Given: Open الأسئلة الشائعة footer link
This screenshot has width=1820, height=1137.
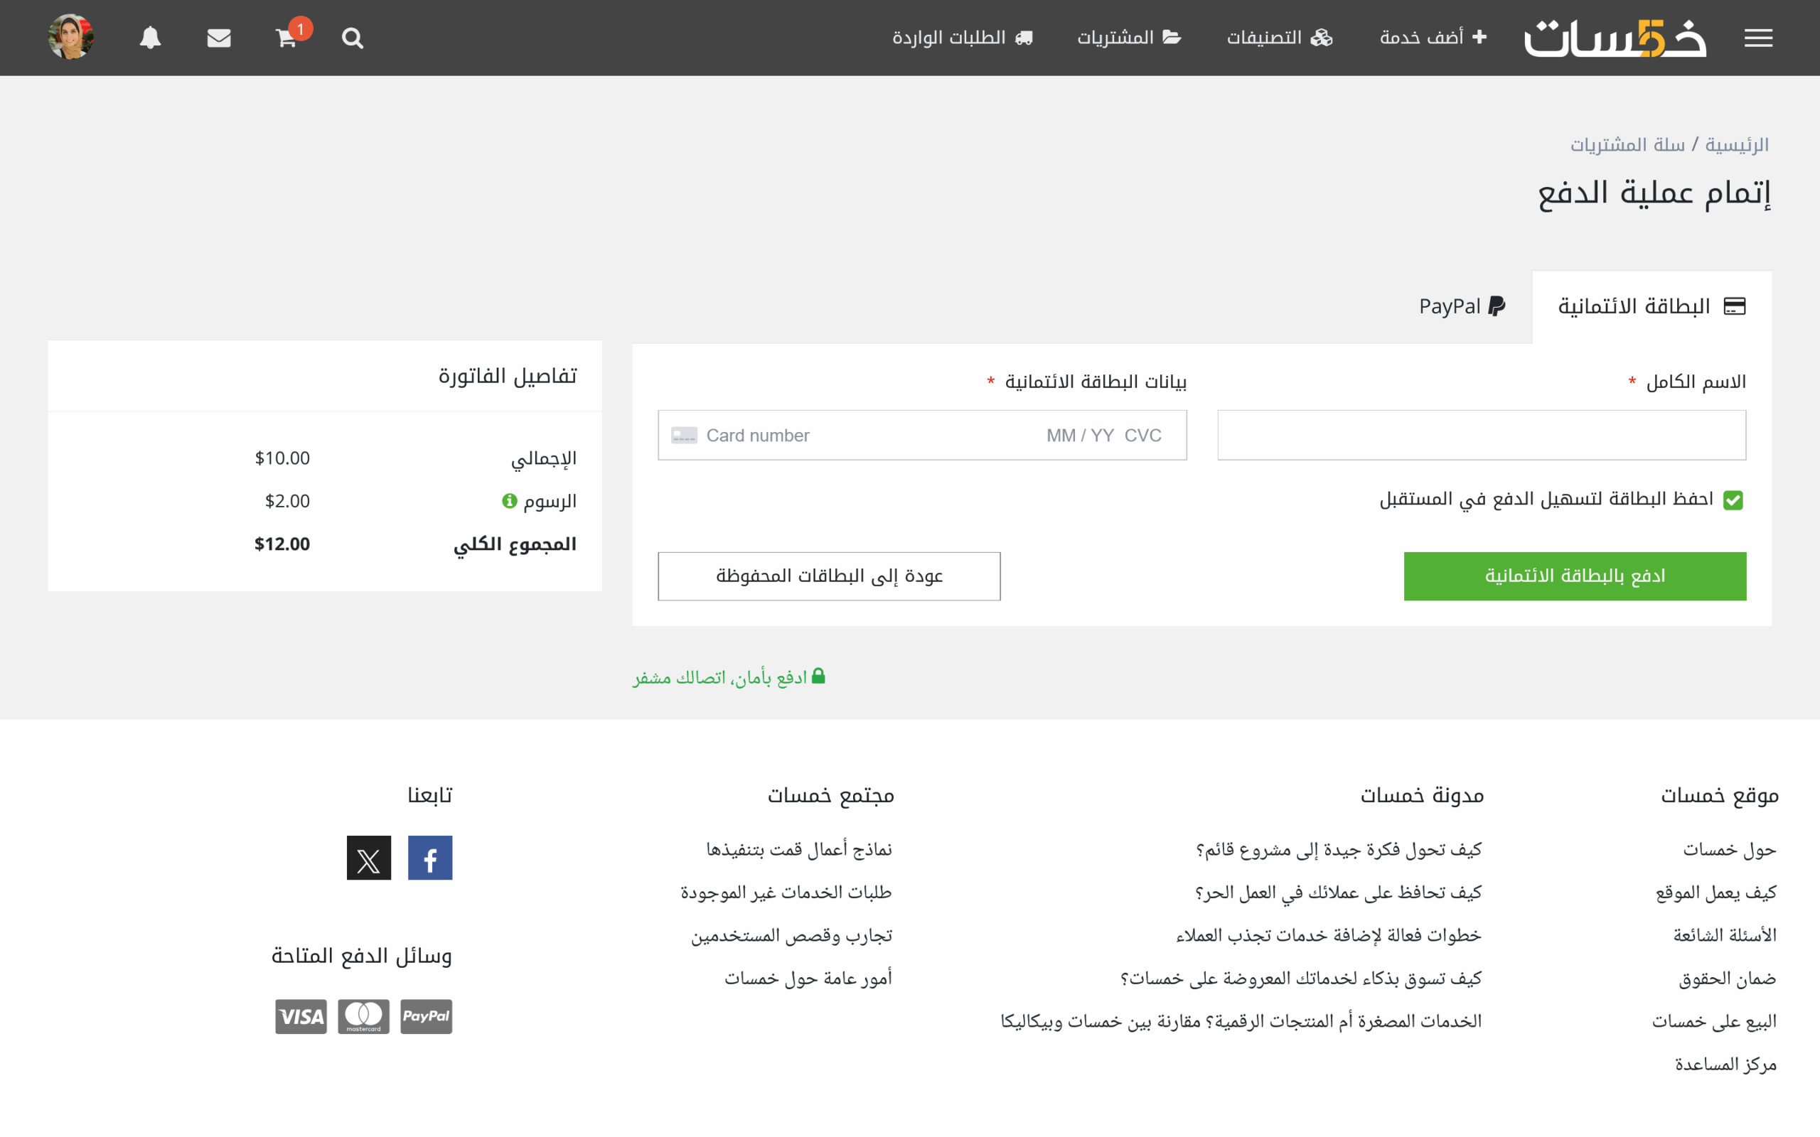Looking at the screenshot, I should 1725,935.
